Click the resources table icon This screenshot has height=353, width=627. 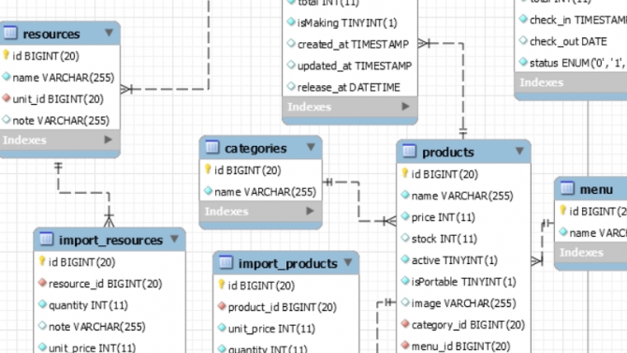click(x=10, y=33)
